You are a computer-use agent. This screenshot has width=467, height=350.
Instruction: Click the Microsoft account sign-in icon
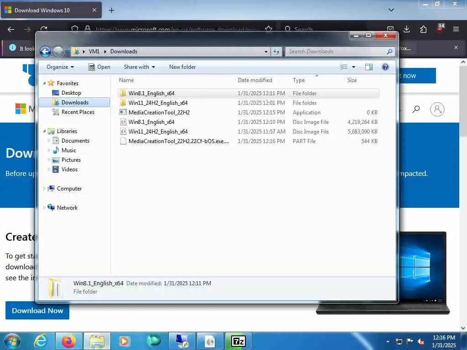click(x=437, y=109)
